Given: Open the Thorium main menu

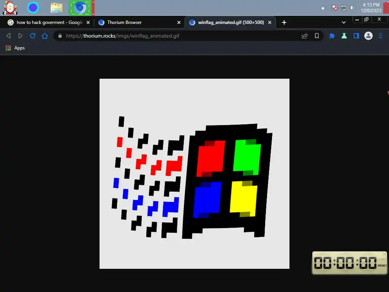Looking at the screenshot, I should coord(381,36).
